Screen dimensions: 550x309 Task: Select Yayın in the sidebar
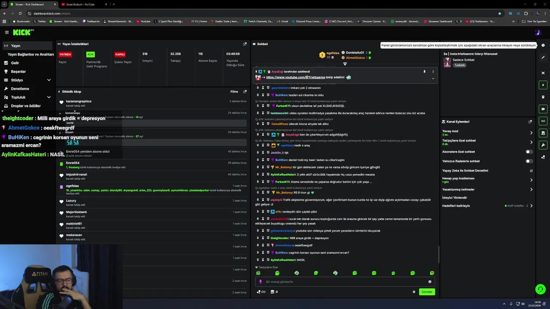pyautogui.click(x=28, y=45)
